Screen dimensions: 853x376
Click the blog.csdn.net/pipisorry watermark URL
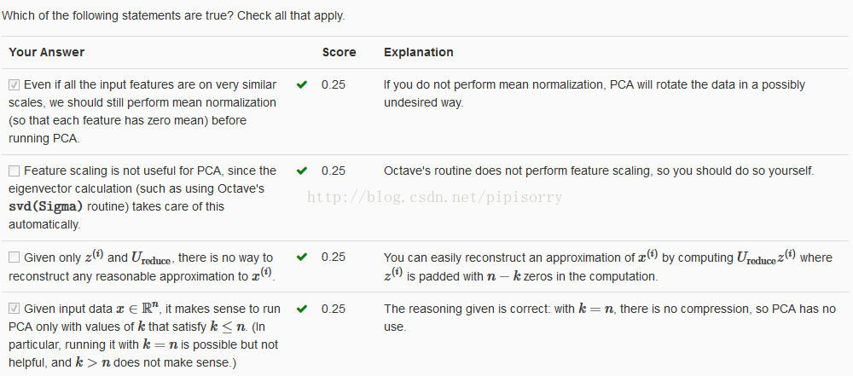435,196
